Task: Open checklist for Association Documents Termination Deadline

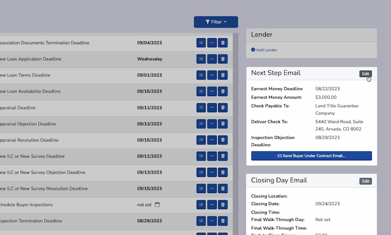Action: [x=201, y=43]
